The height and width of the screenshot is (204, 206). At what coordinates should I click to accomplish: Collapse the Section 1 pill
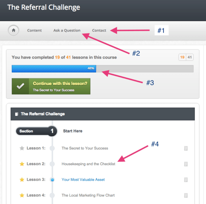pos(36,131)
